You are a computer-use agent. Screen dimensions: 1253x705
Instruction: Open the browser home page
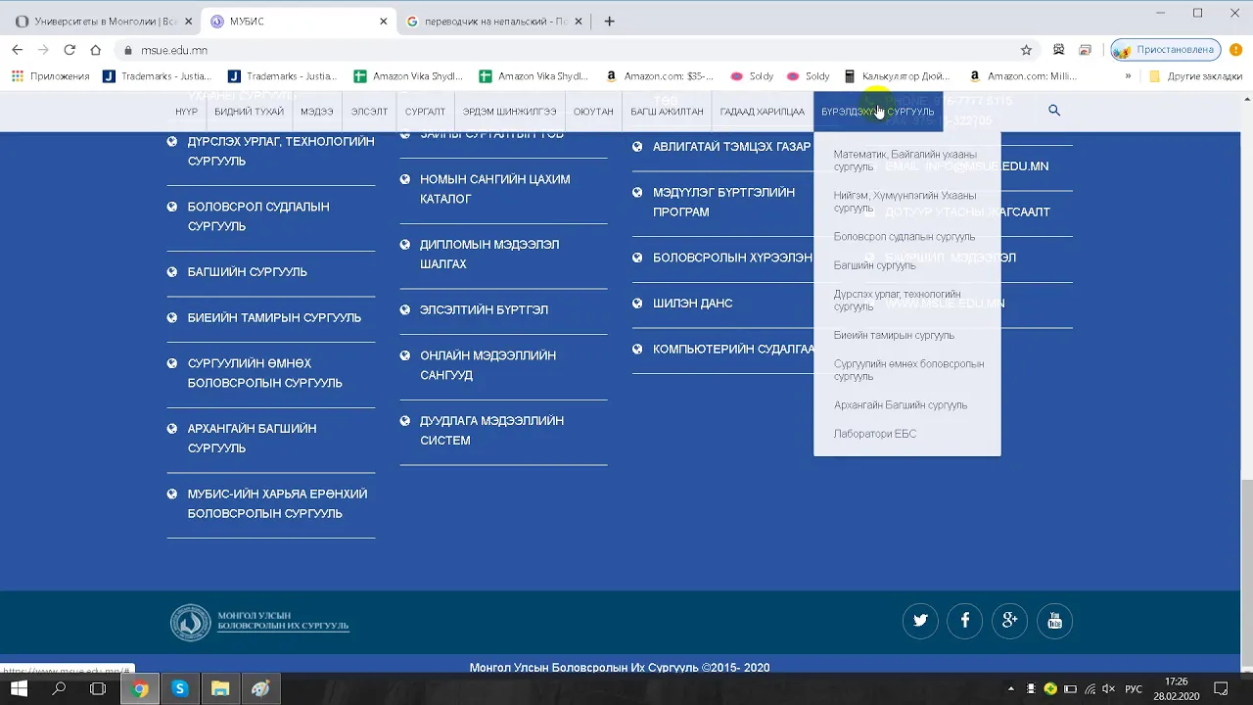(x=95, y=50)
